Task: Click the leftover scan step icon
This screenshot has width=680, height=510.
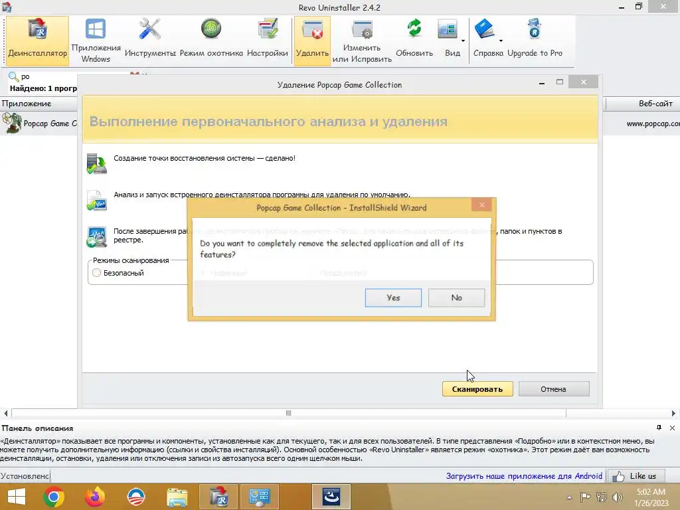Action: point(97,237)
